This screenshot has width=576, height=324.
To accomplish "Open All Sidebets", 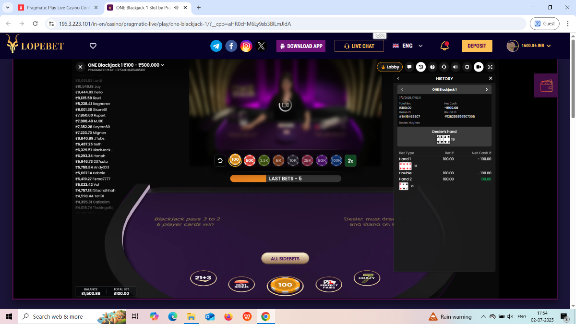I will (x=285, y=259).
